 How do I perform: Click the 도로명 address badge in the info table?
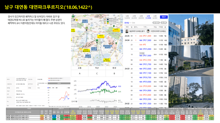18,102
